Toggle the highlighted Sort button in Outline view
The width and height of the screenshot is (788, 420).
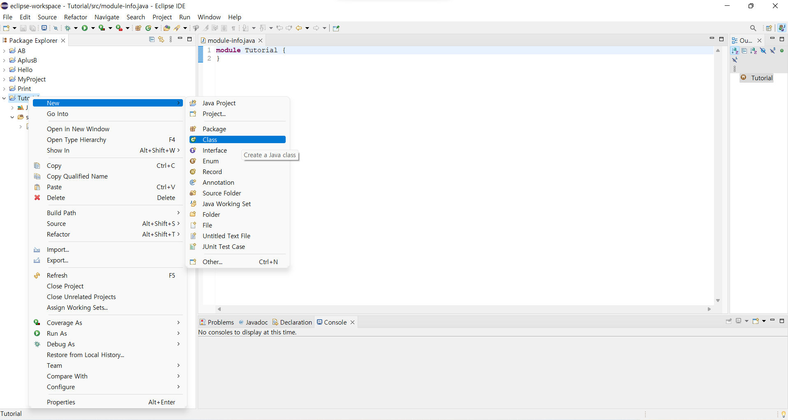click(735, 51)
